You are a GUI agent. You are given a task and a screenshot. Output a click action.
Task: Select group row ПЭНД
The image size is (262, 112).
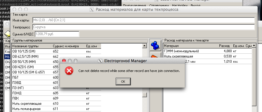56,93
